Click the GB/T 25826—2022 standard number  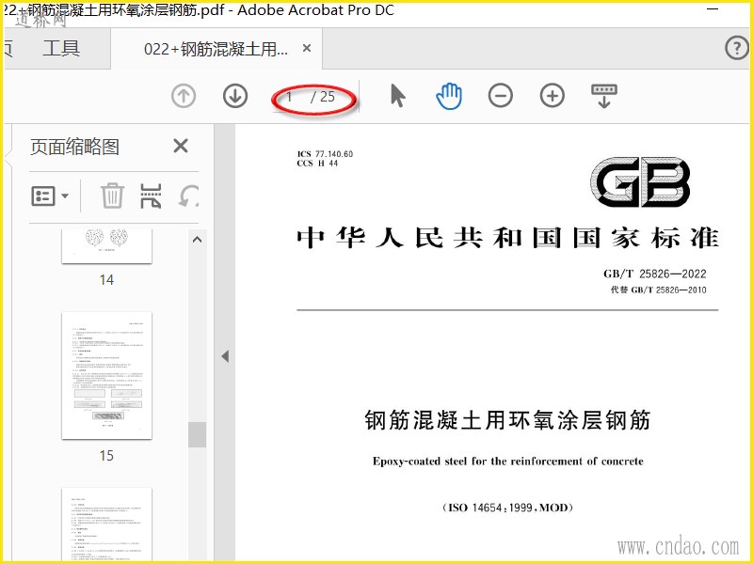(x=654, y=274)
